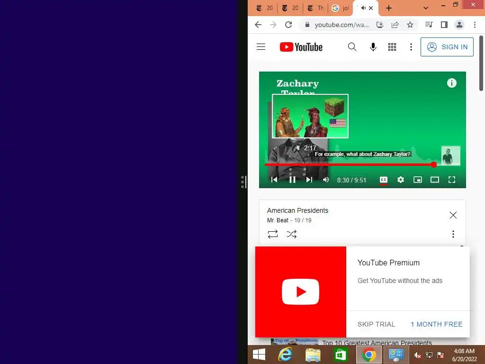The image size is (485, 364).
Task: Click SKIP TRIAL in the Premium popup
Action: coord(376,324)
